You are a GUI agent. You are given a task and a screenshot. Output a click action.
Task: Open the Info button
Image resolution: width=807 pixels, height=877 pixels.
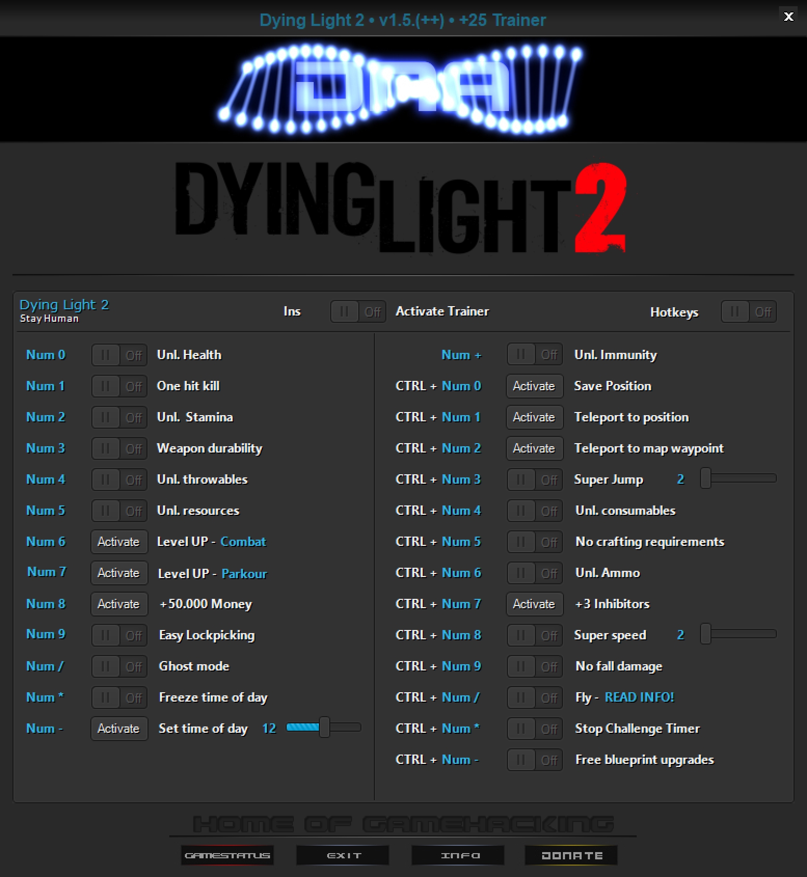tap(458, 855)
